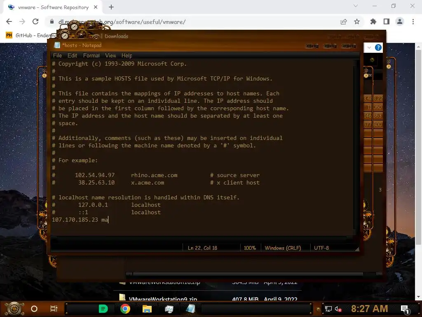
Task: Go back in Chrome
Action: 9,21
